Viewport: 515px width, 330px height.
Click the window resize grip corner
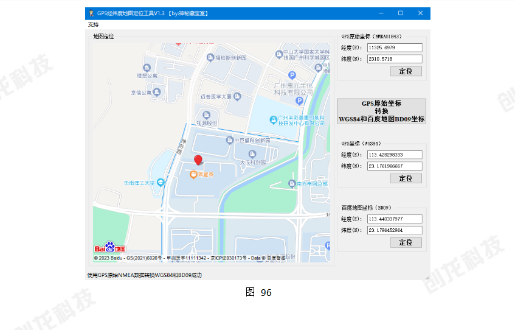coord(427,278)
